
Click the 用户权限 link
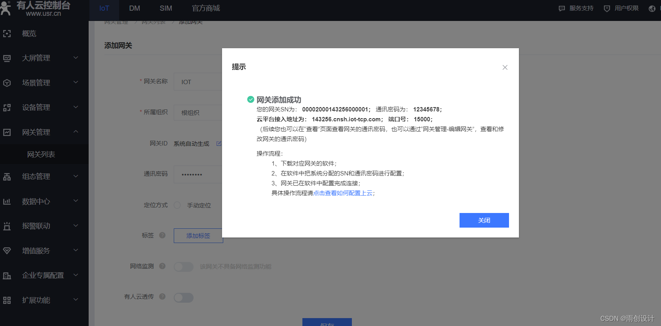pos(627,8)
